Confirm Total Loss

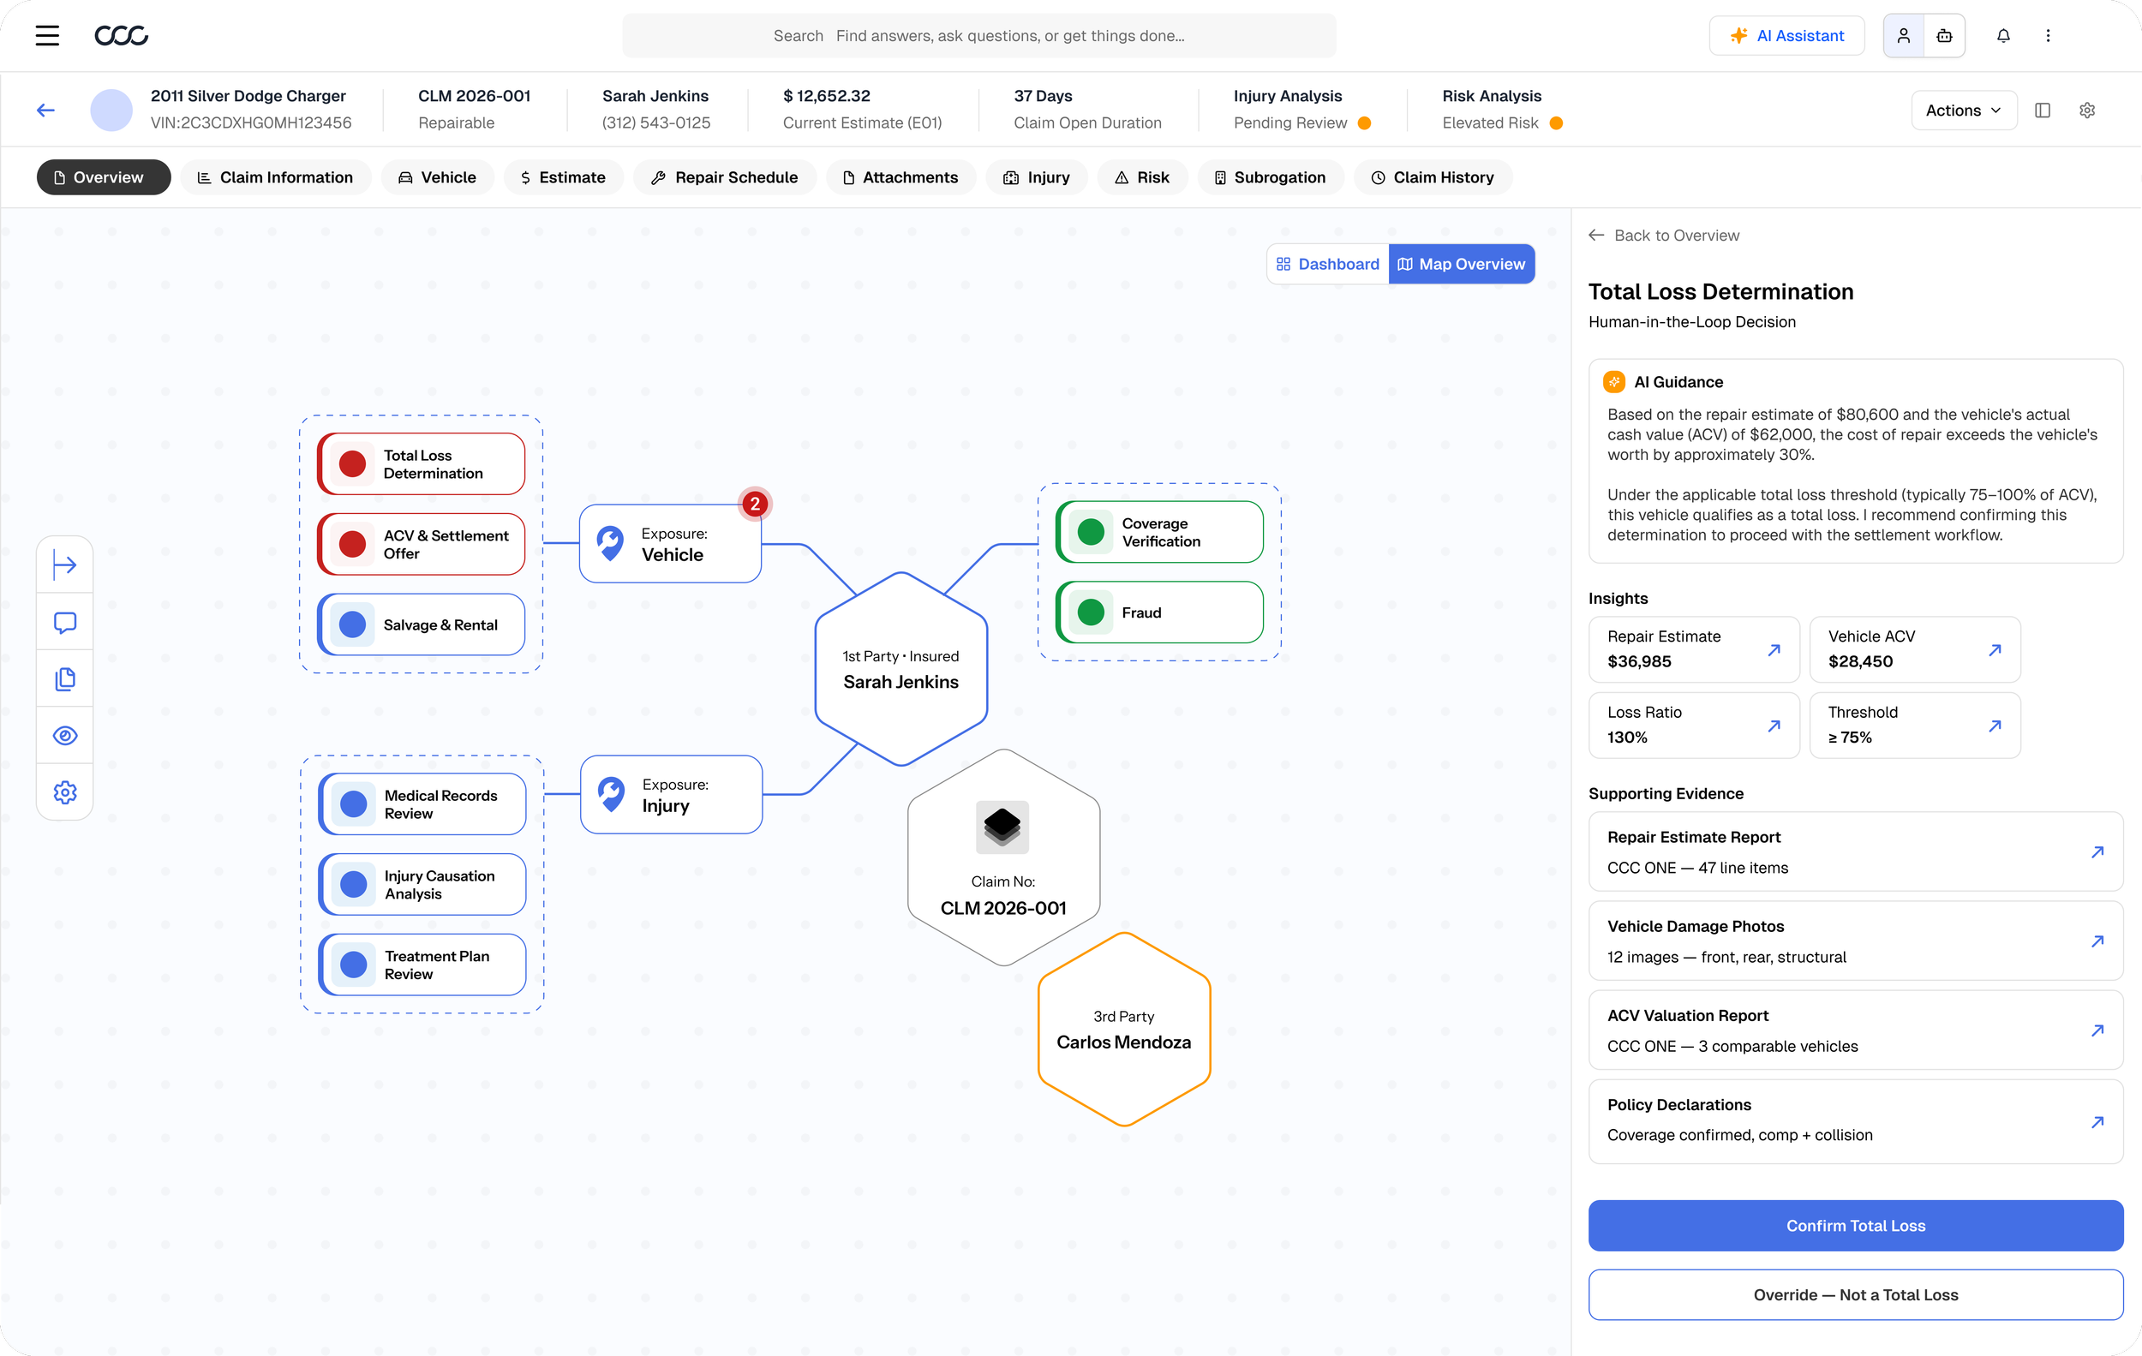click(x=1856, y=1226)
